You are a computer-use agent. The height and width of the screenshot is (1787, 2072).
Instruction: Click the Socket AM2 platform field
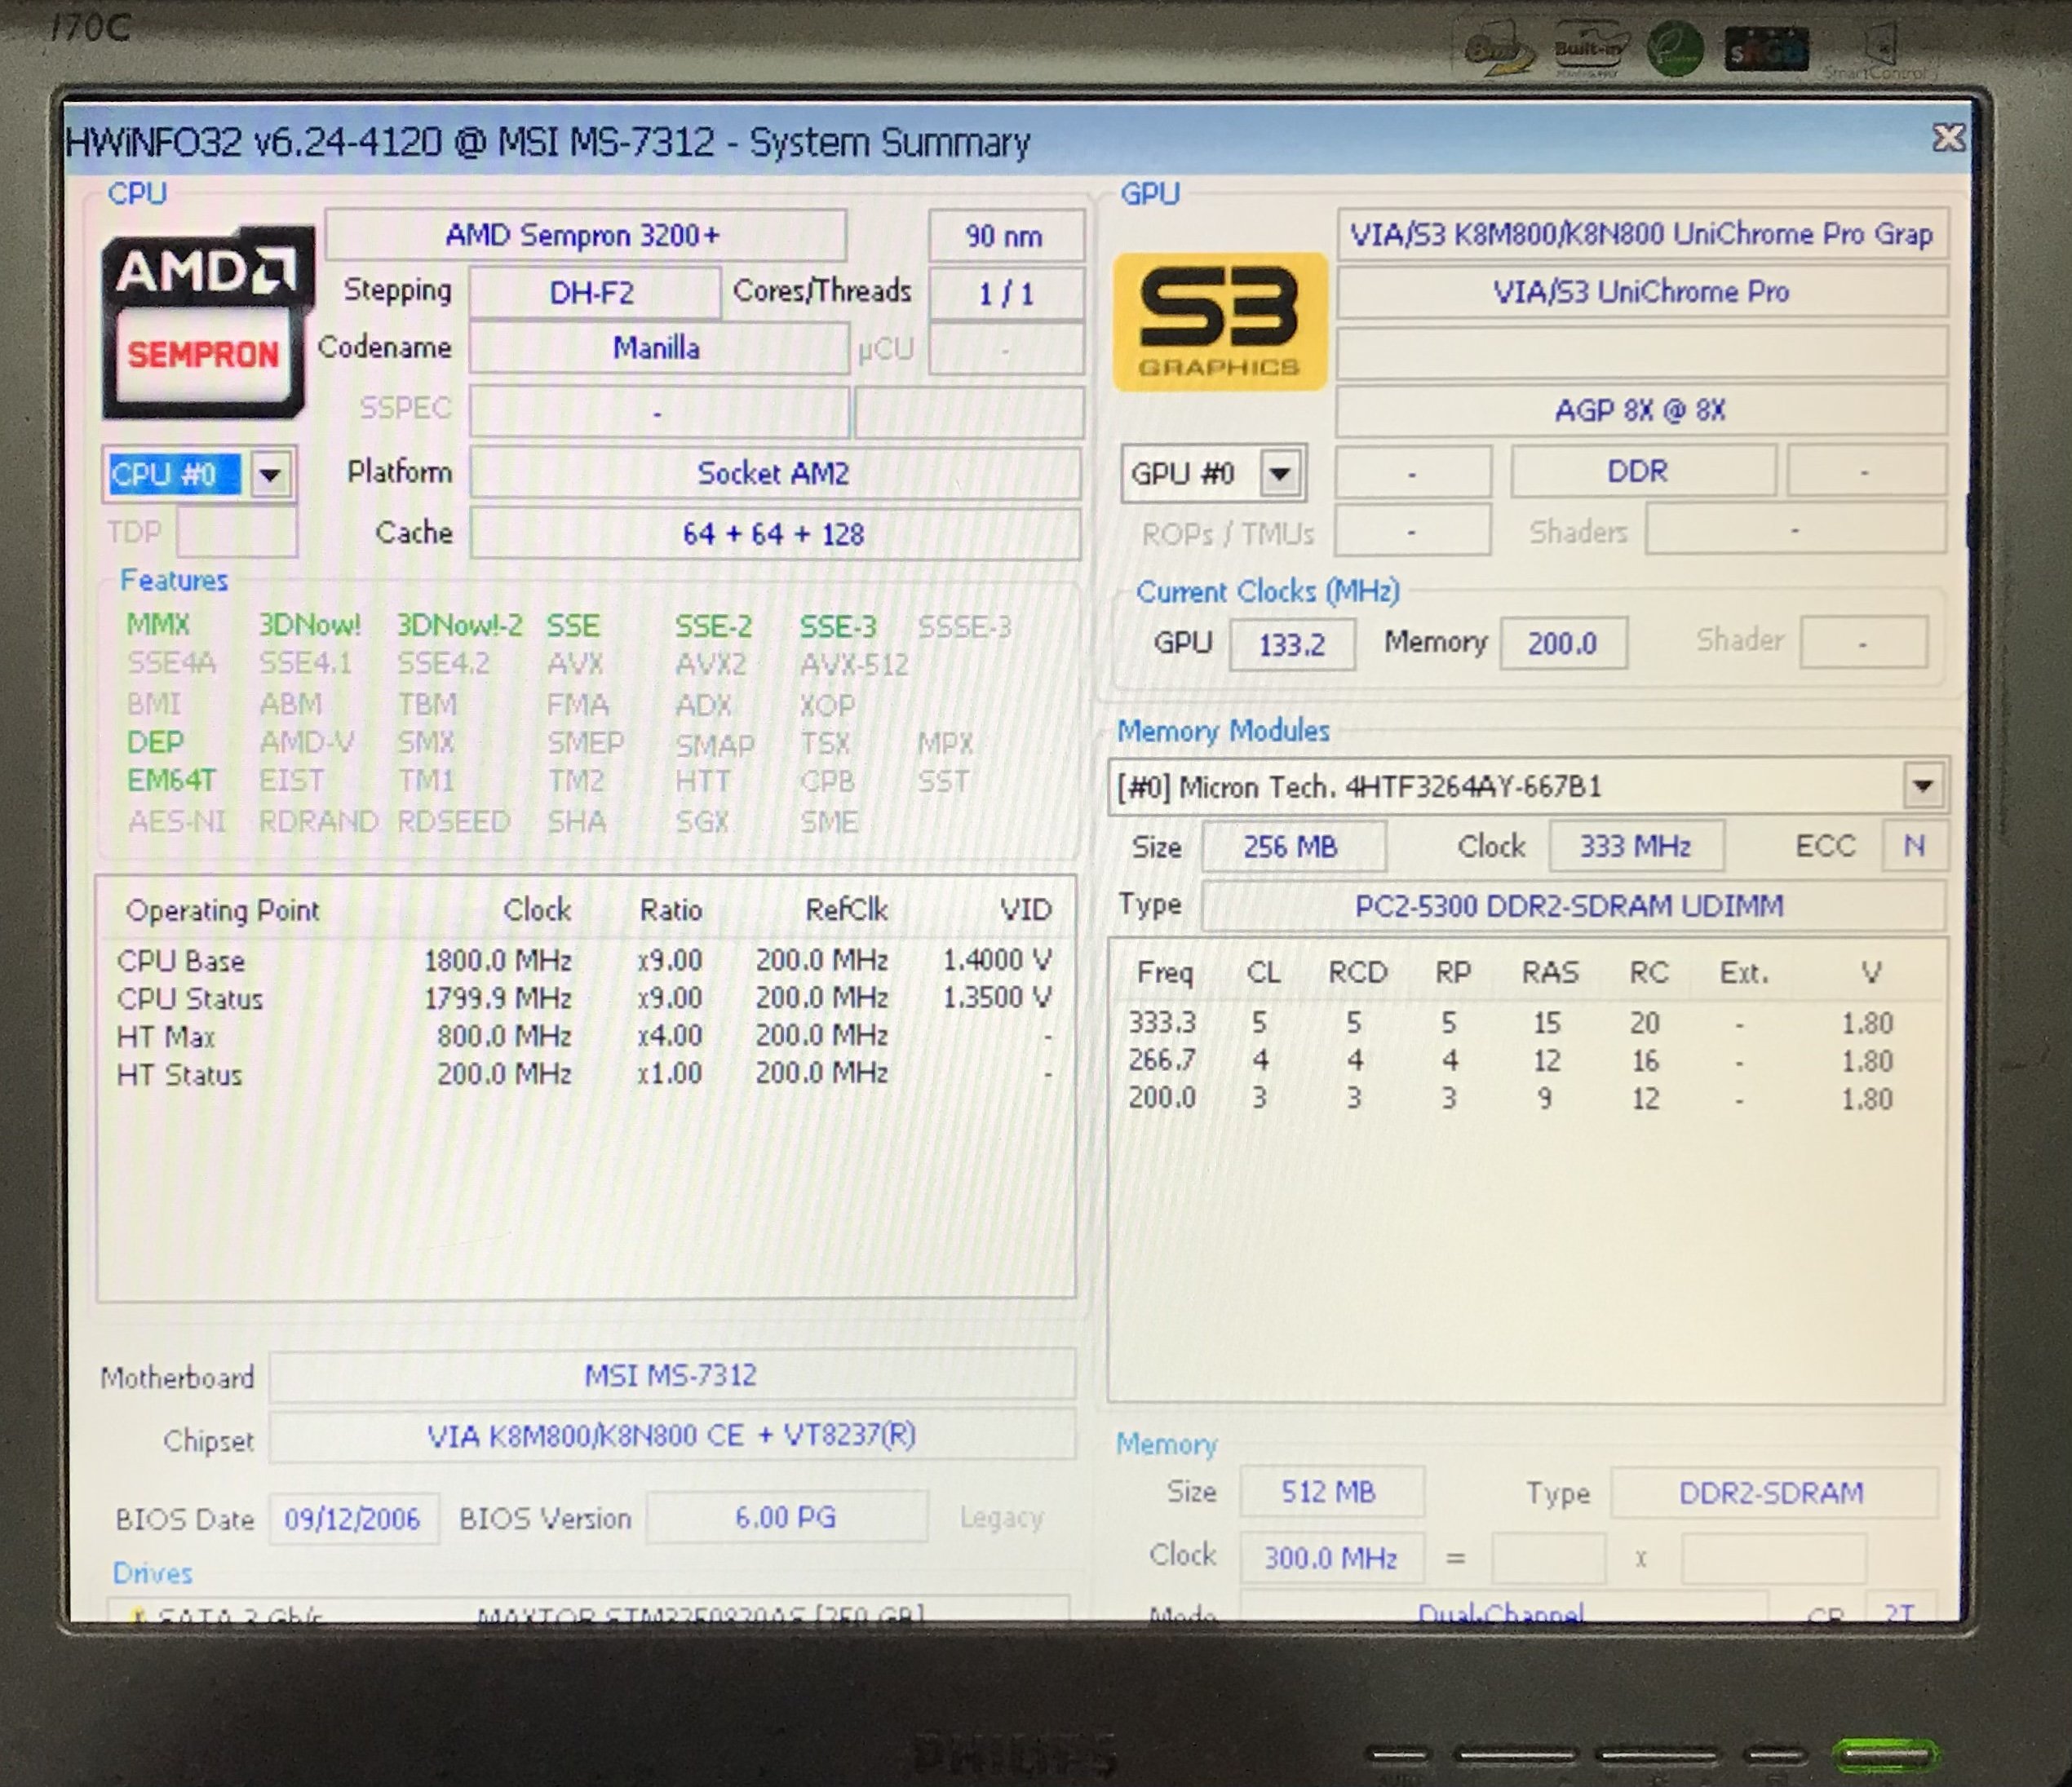click(x=774, y=473)
